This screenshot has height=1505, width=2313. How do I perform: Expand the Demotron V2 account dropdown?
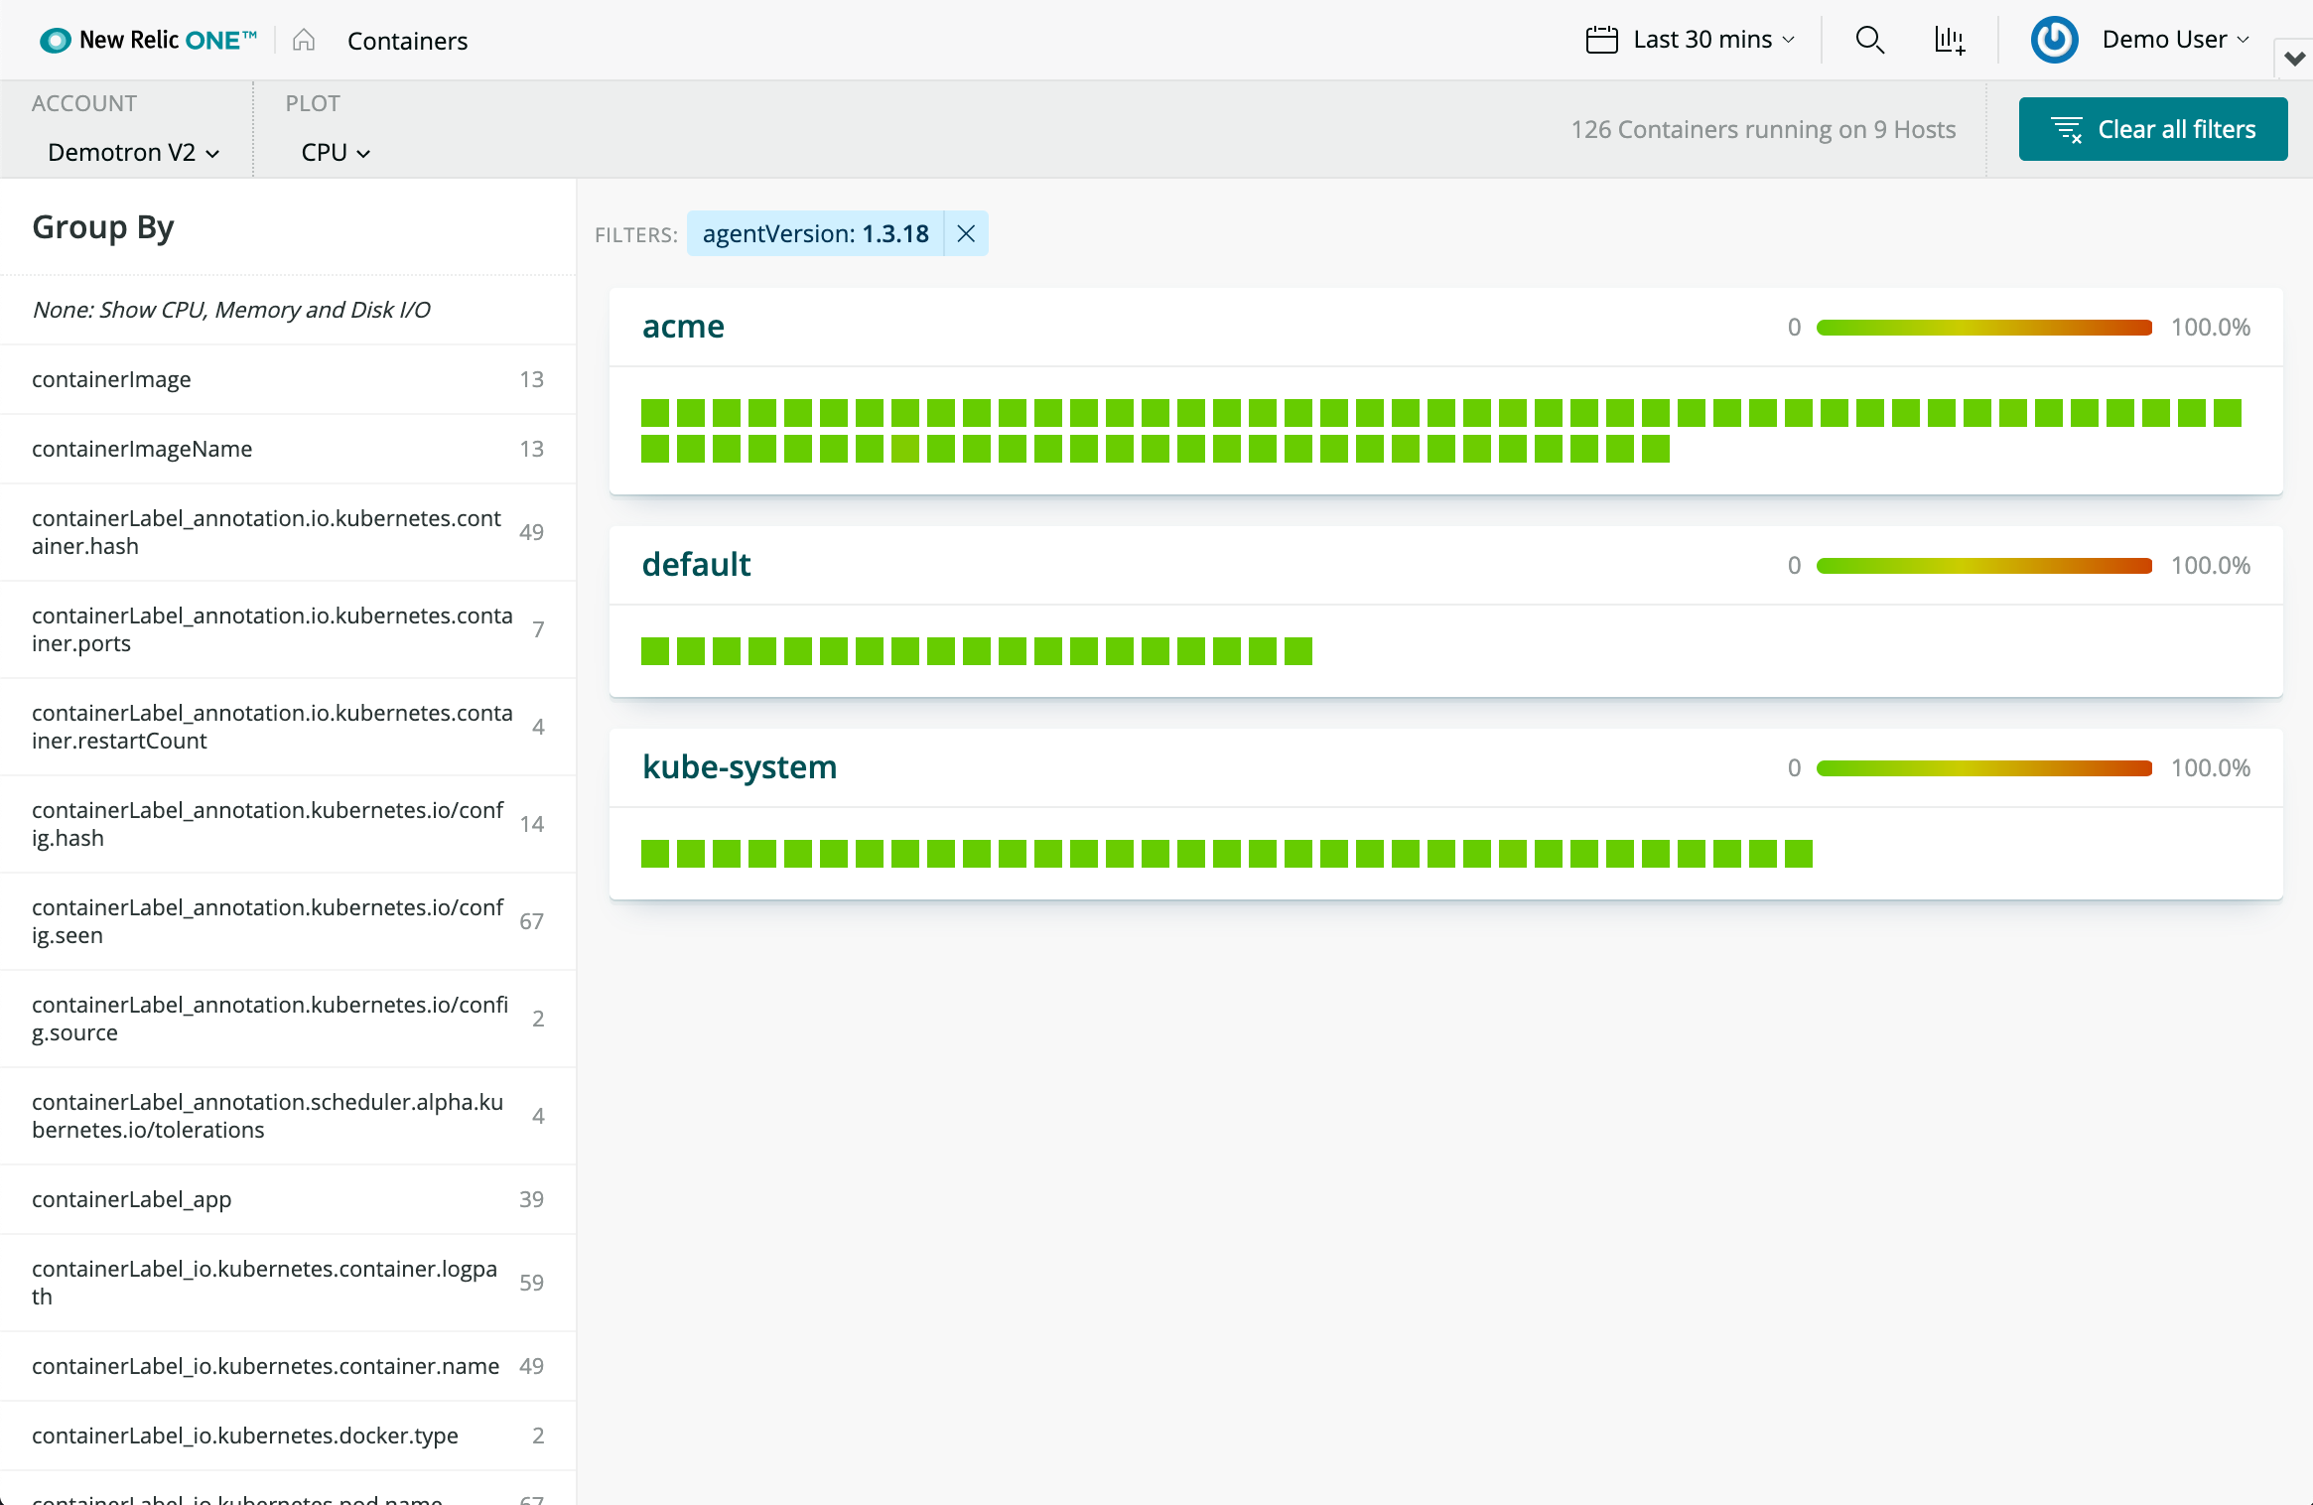point(133,152)
